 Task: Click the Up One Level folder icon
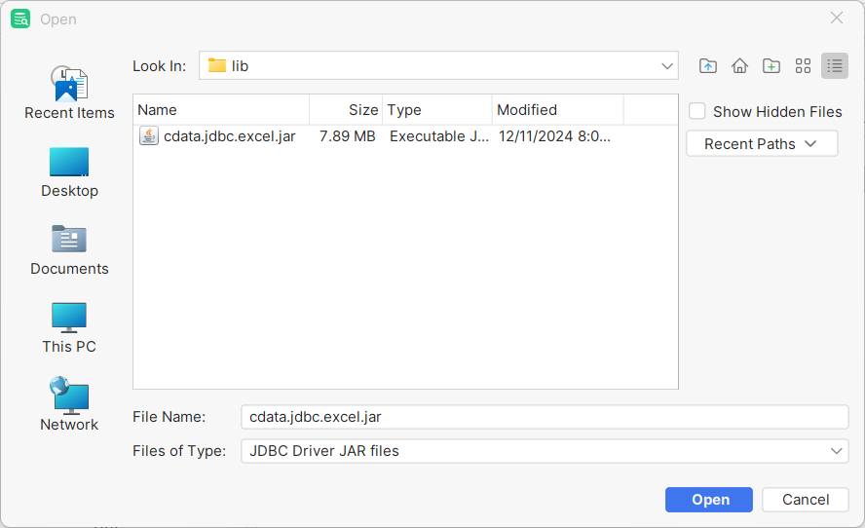(708, 66)
